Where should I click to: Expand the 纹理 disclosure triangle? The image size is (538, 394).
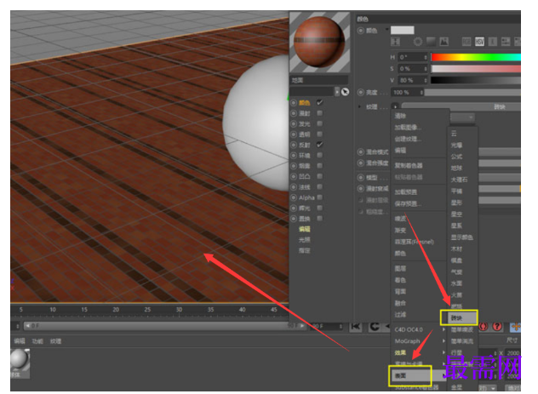(359, 106)
